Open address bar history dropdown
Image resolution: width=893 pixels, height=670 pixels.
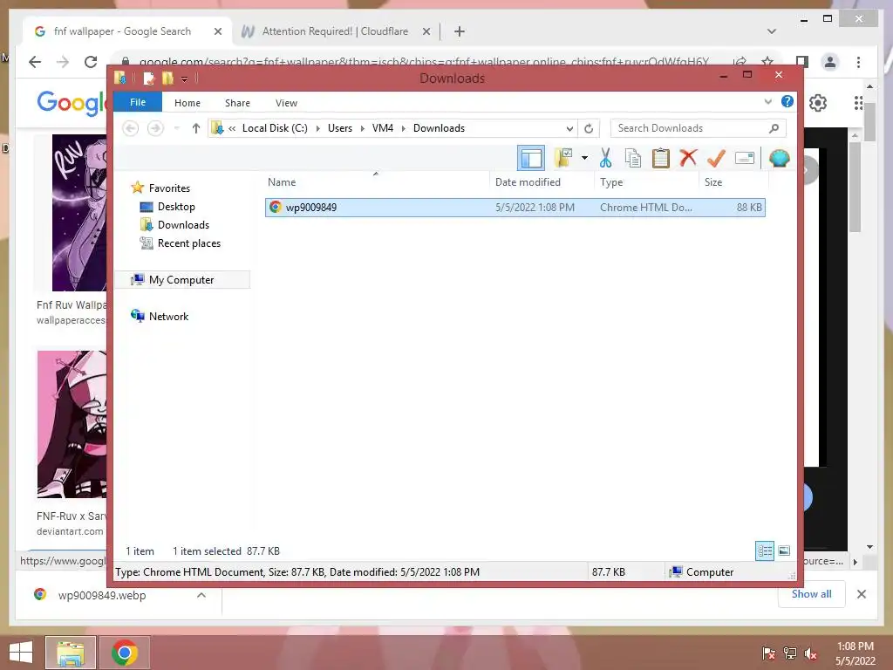click(569, 129)
